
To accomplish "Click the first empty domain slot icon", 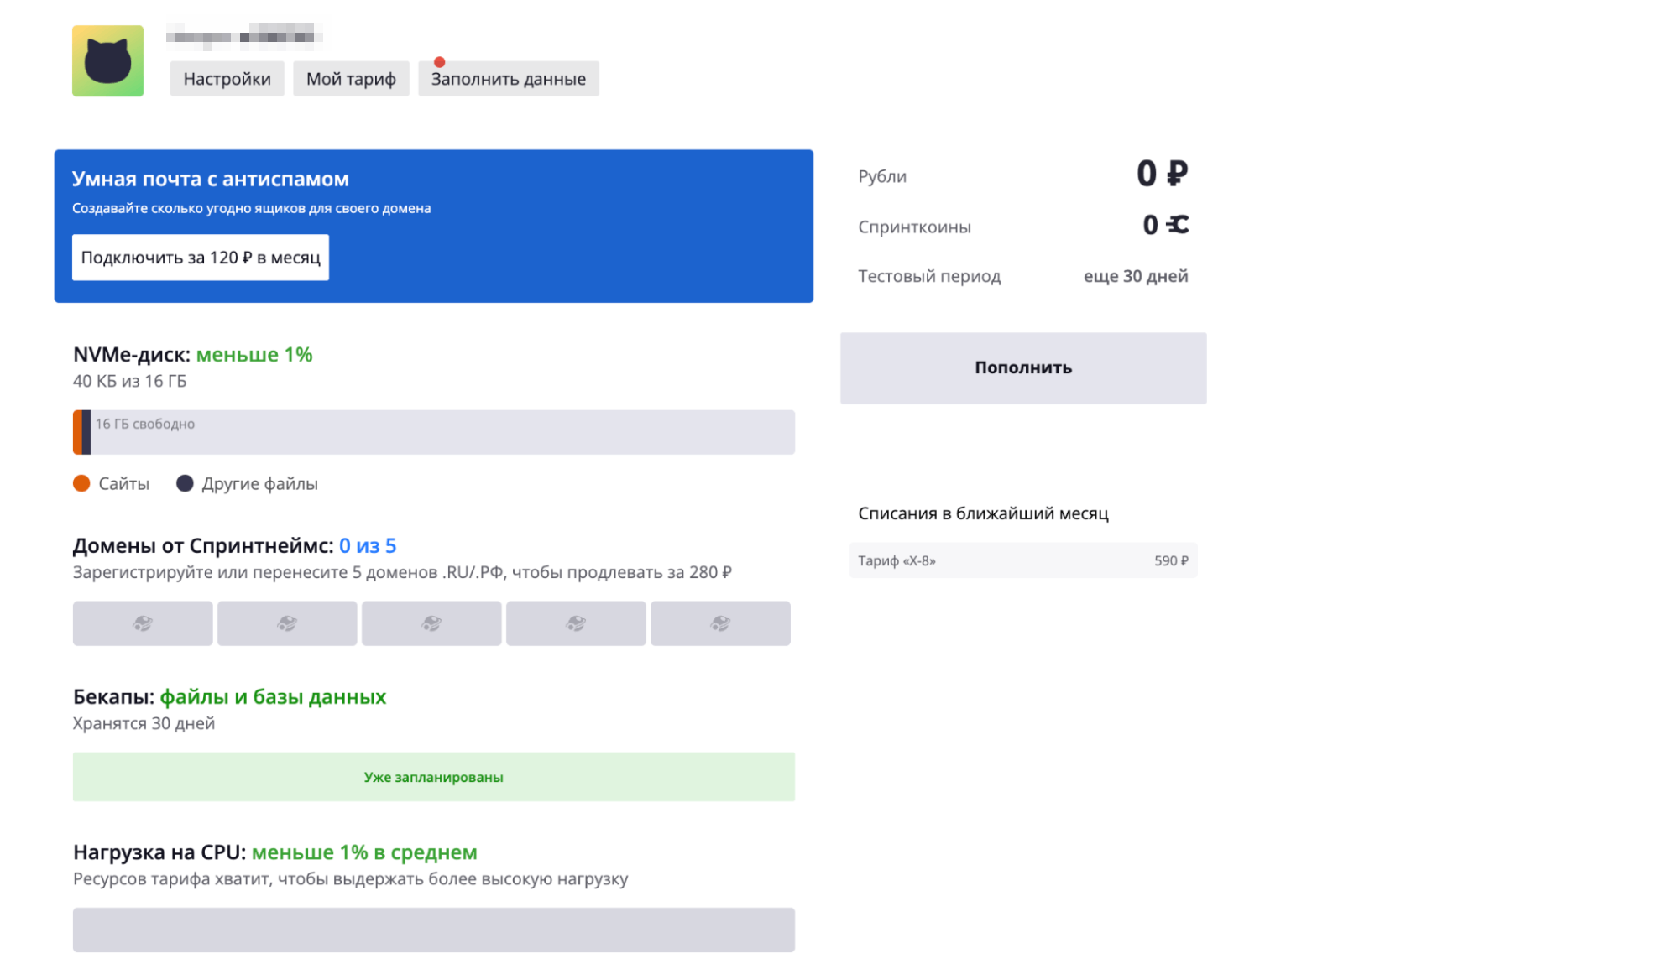I will 143,623.
